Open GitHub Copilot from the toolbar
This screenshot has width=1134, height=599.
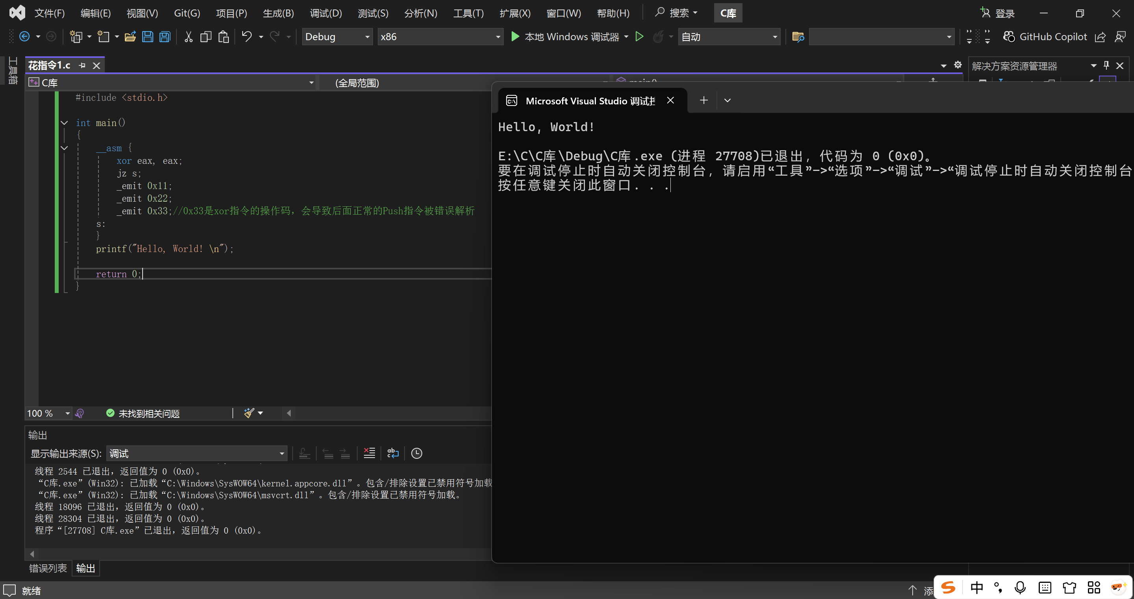1045,37
